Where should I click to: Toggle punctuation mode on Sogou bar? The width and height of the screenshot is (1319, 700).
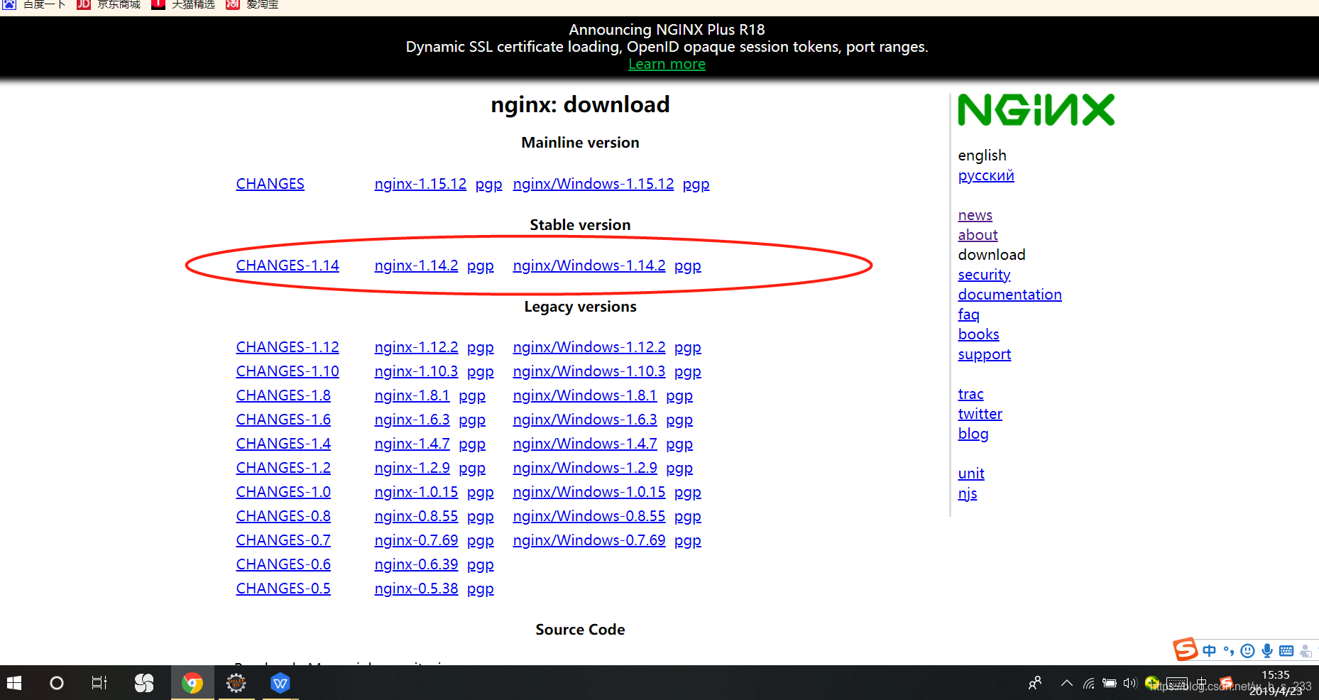tap(1229, 650)
